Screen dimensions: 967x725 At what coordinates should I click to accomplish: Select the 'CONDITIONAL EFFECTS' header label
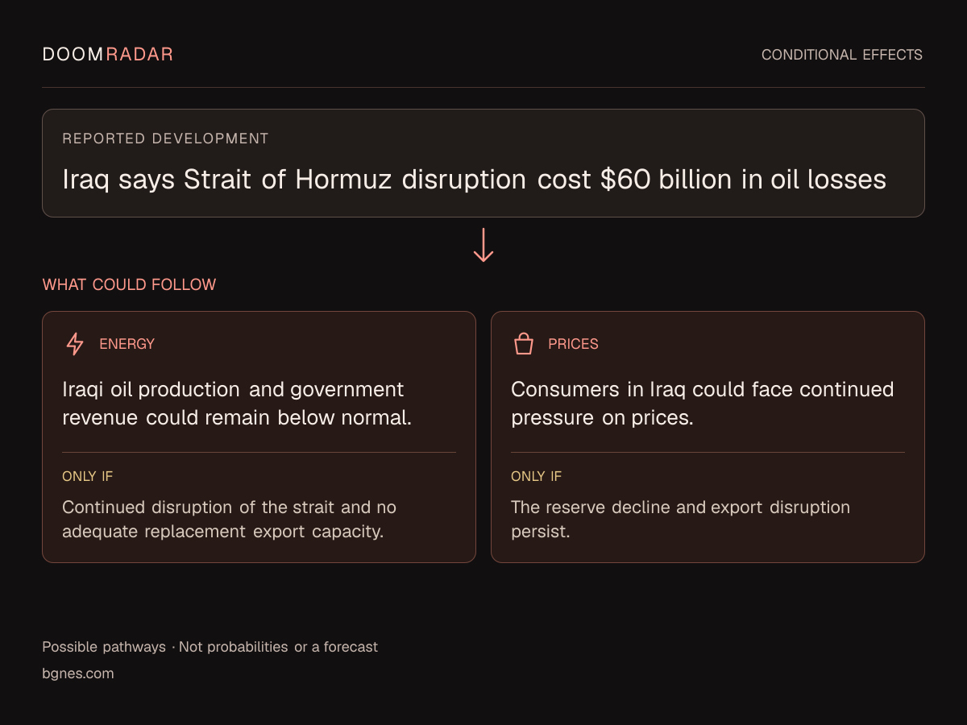click(x=842, y=55)
